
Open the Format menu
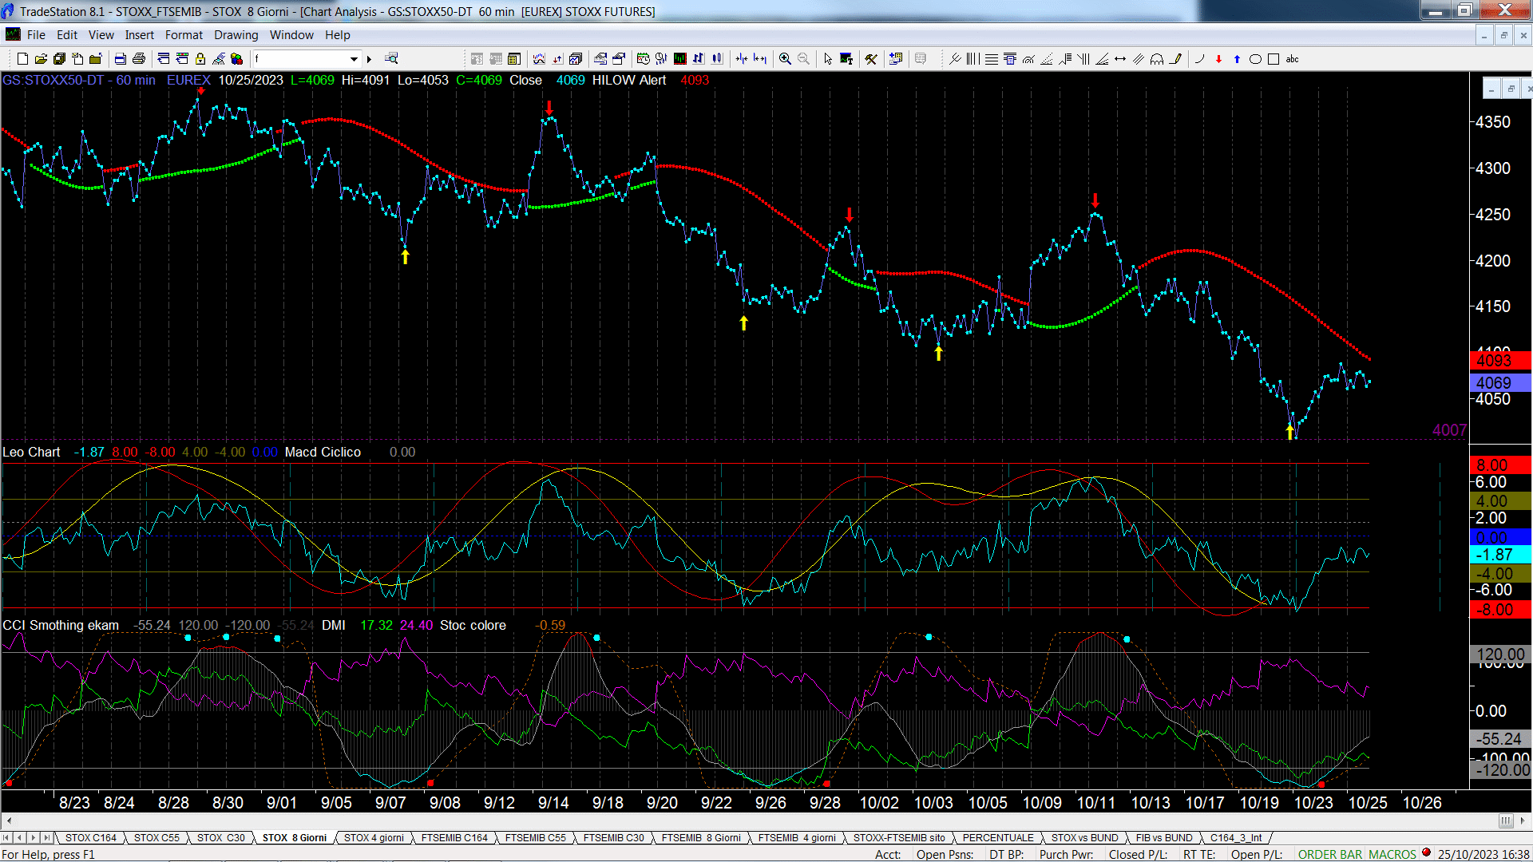[184, 35]
